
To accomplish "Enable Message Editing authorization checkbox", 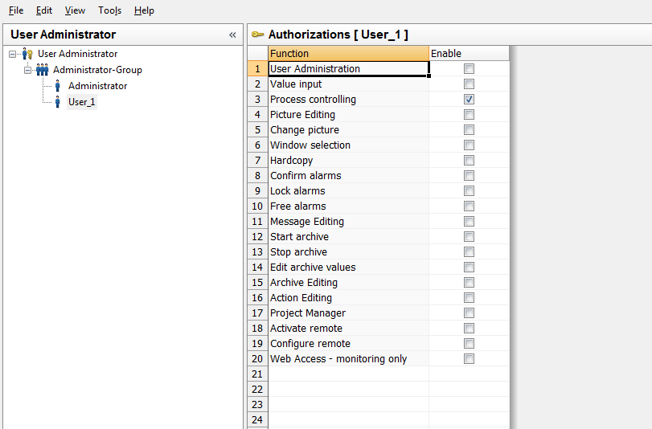I will (x=469, y=222).
